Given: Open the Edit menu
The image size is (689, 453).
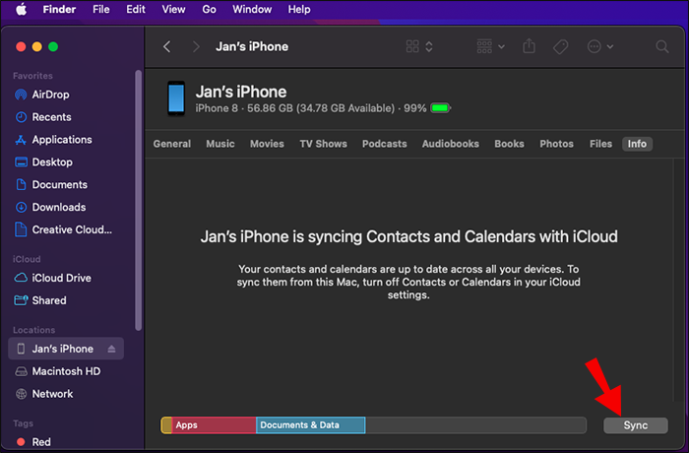Looking at the screenshot, I should point(136,9).
